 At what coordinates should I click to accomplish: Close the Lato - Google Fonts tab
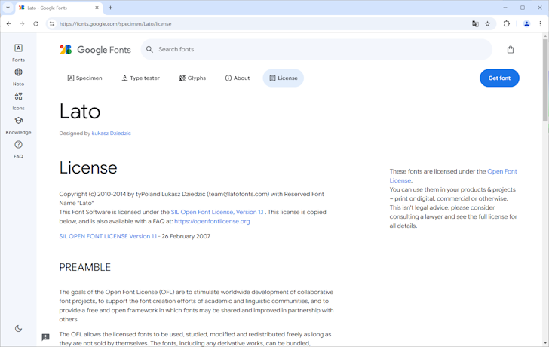97,8
